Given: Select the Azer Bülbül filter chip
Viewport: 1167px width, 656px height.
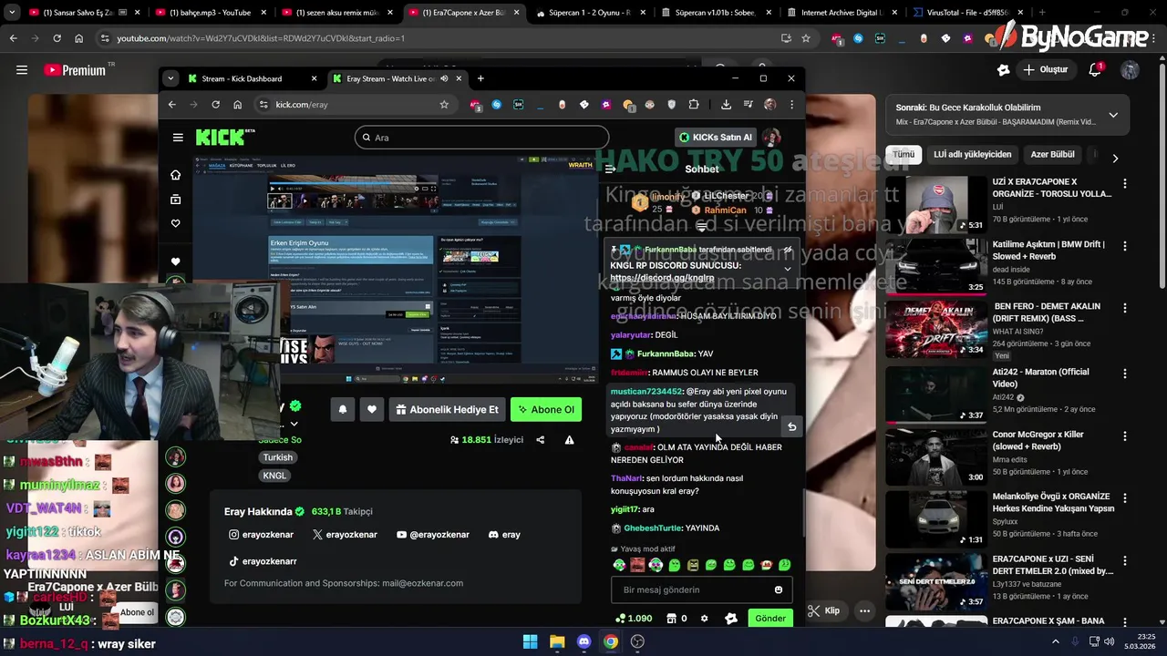Looking at the screenshot, I should (x=1052, y=155).
